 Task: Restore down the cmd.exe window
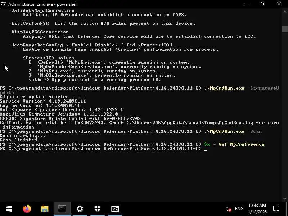pos(262,4)
